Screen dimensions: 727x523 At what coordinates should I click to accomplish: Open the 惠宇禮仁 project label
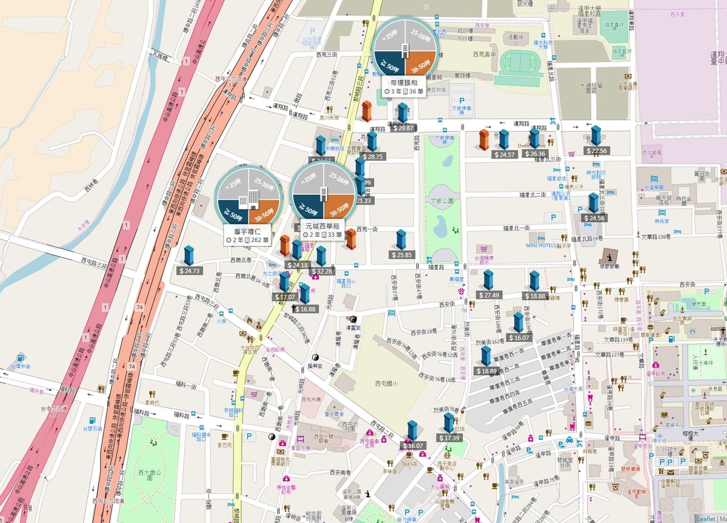(248, 236)
